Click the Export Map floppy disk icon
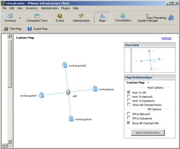The width and height of the screenshot is (180, 149). [29, 29]
